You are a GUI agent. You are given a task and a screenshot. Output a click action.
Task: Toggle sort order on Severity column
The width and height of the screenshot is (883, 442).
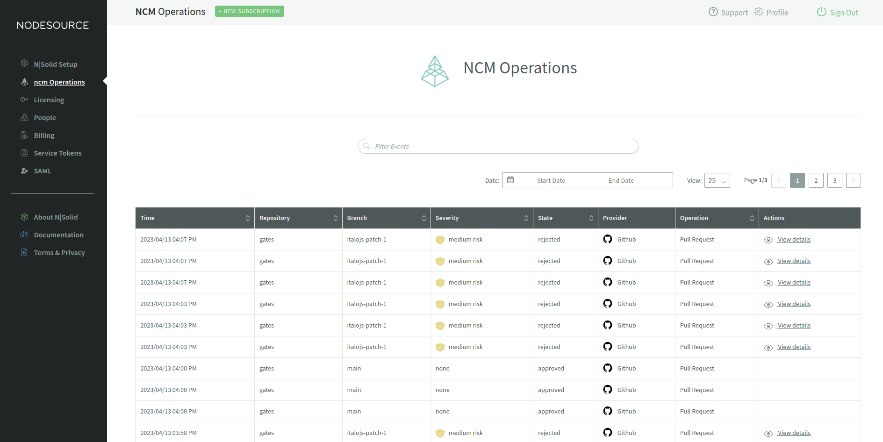tap(526, 218)
